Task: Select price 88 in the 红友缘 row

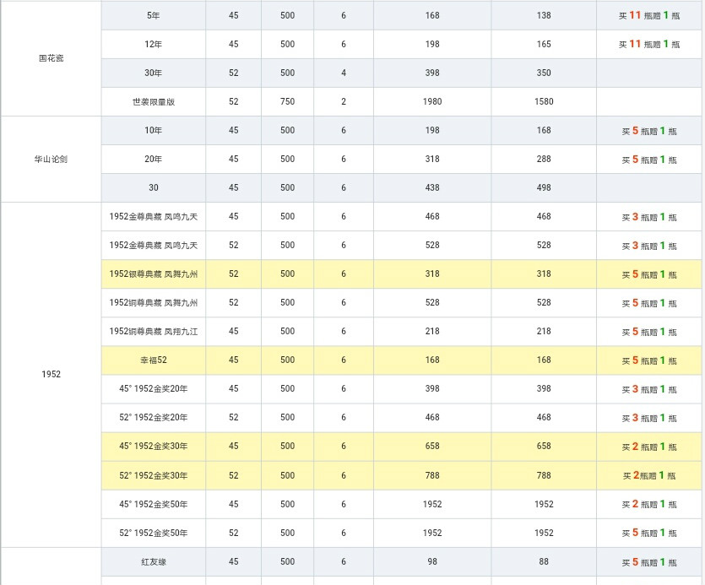Action: click(x=544, y=562)
